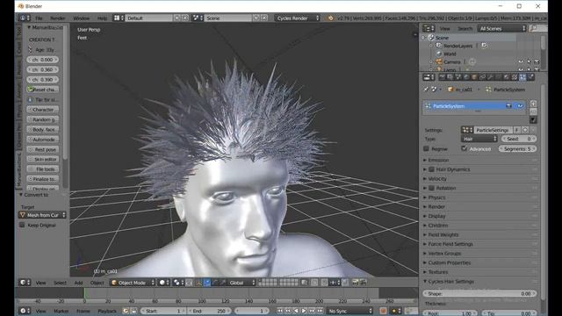Click the Shape slider
Viewport: 562px width, 316px height.
[480, 293]
